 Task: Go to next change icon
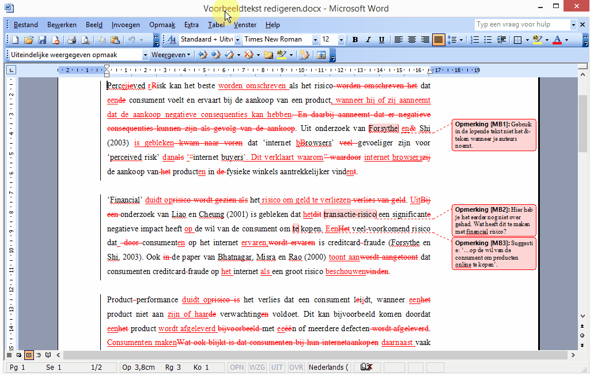click(x=216, y=55)
